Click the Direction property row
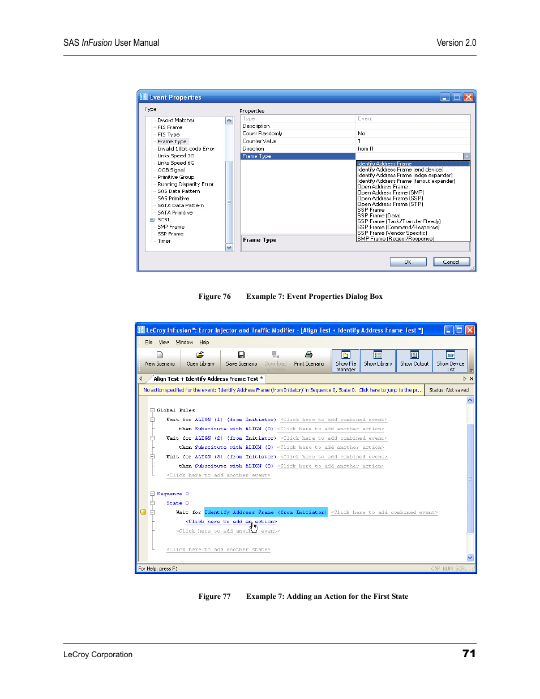Image resolution: width=540 pixels, height=699 pixels. pyautogui.click(x=355, y=149)
